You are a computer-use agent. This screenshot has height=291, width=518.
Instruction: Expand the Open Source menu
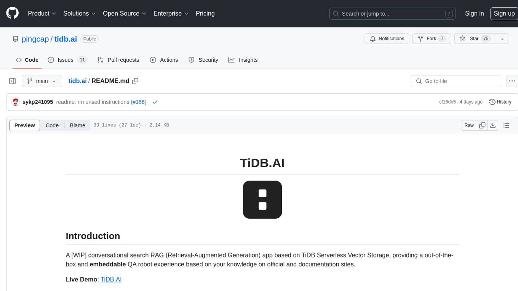point(125,13)
